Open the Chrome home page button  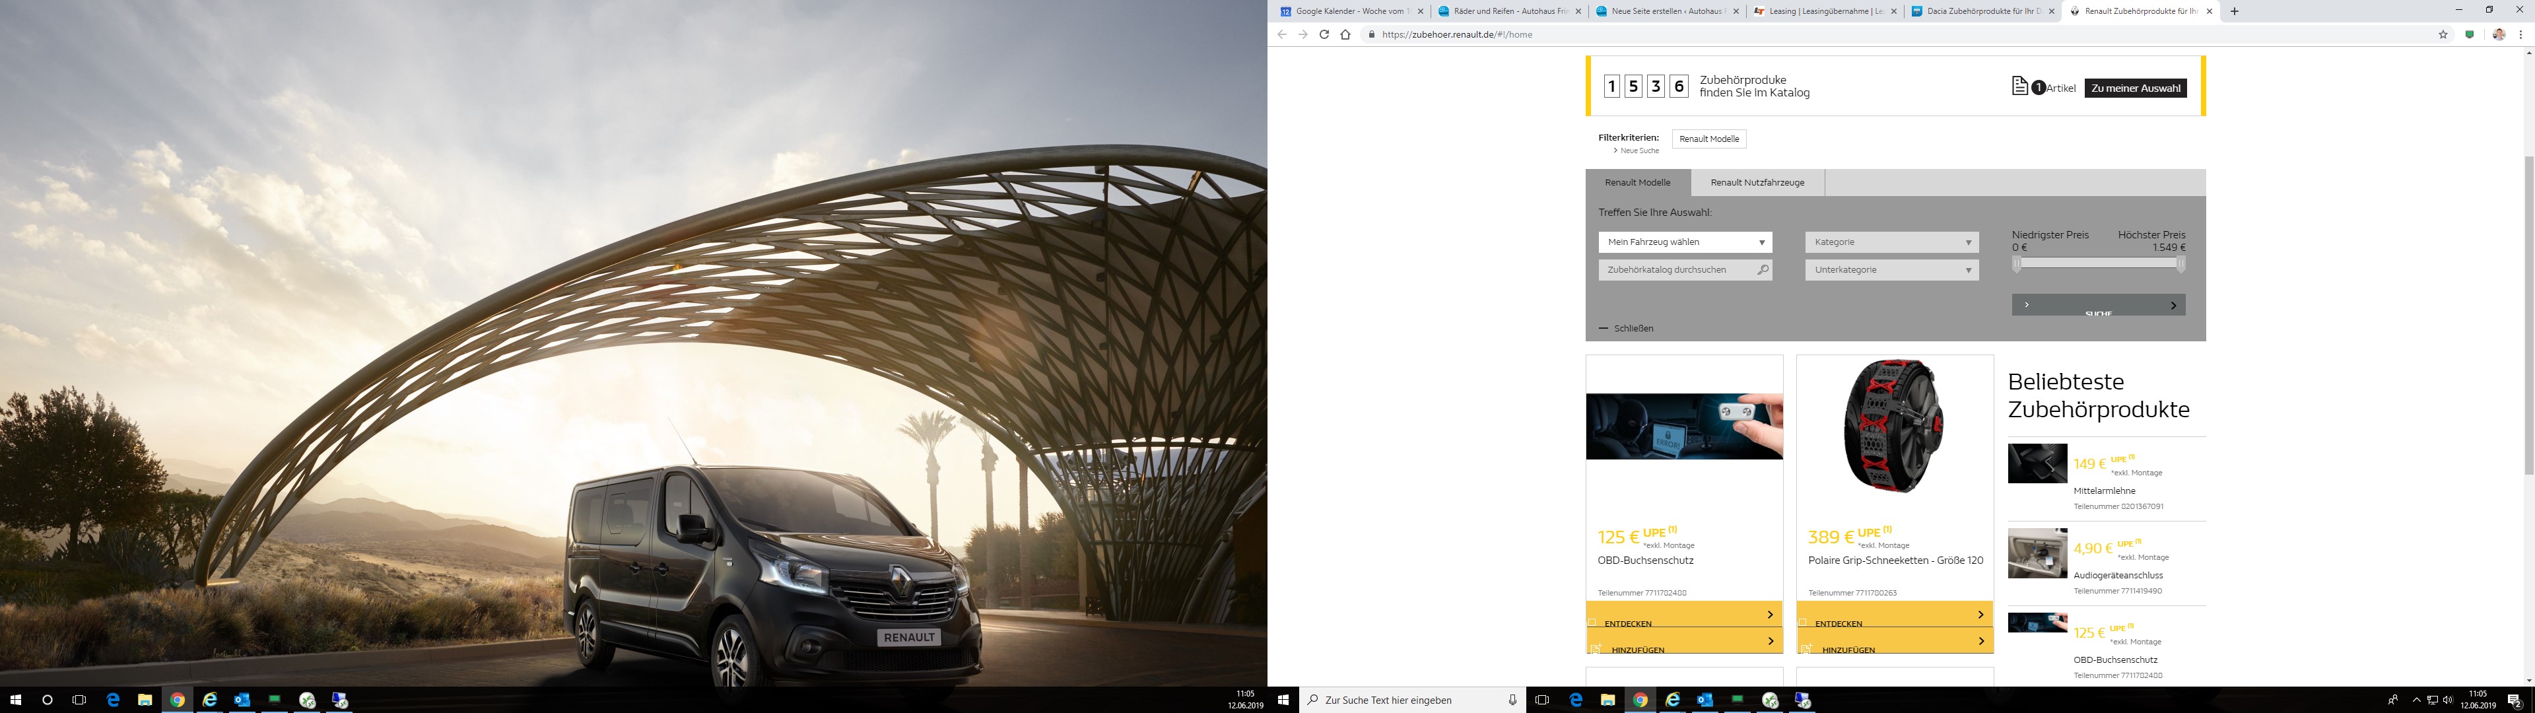click(x=1345, y=34)
